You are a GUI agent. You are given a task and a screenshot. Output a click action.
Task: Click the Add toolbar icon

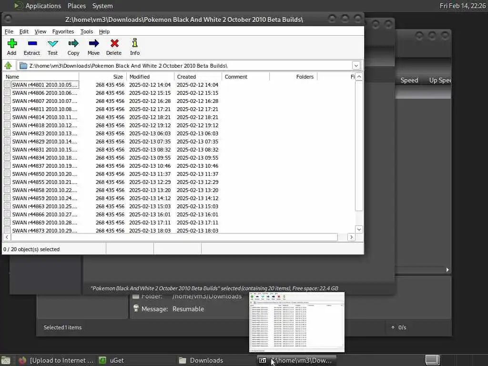(12, 43)
